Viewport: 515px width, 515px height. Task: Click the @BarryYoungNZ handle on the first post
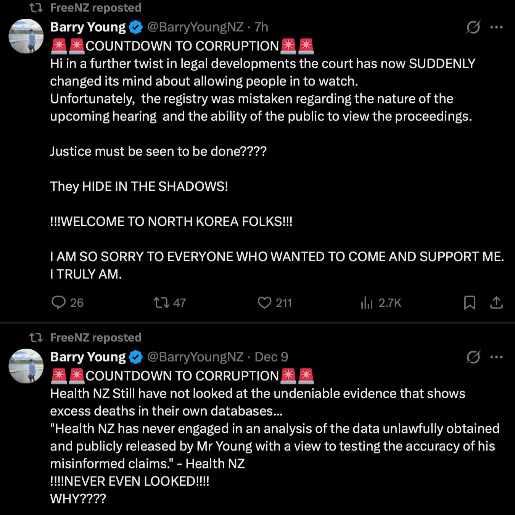(195, 27)
